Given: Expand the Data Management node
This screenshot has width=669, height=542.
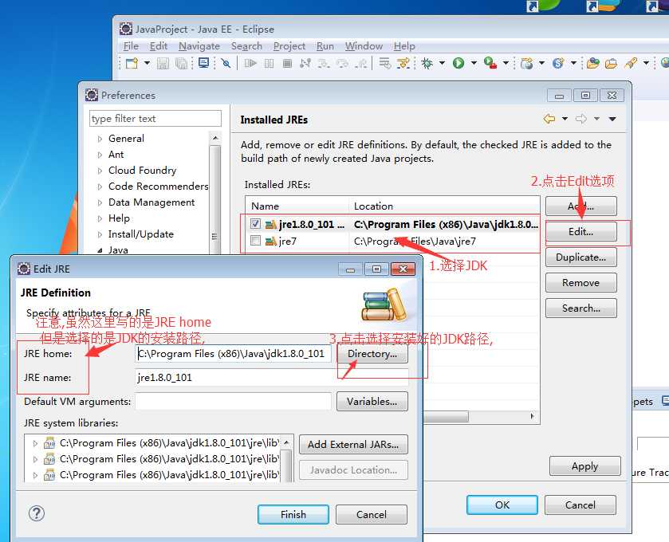Looking at the screenshot, I should (x=100, y=202).
